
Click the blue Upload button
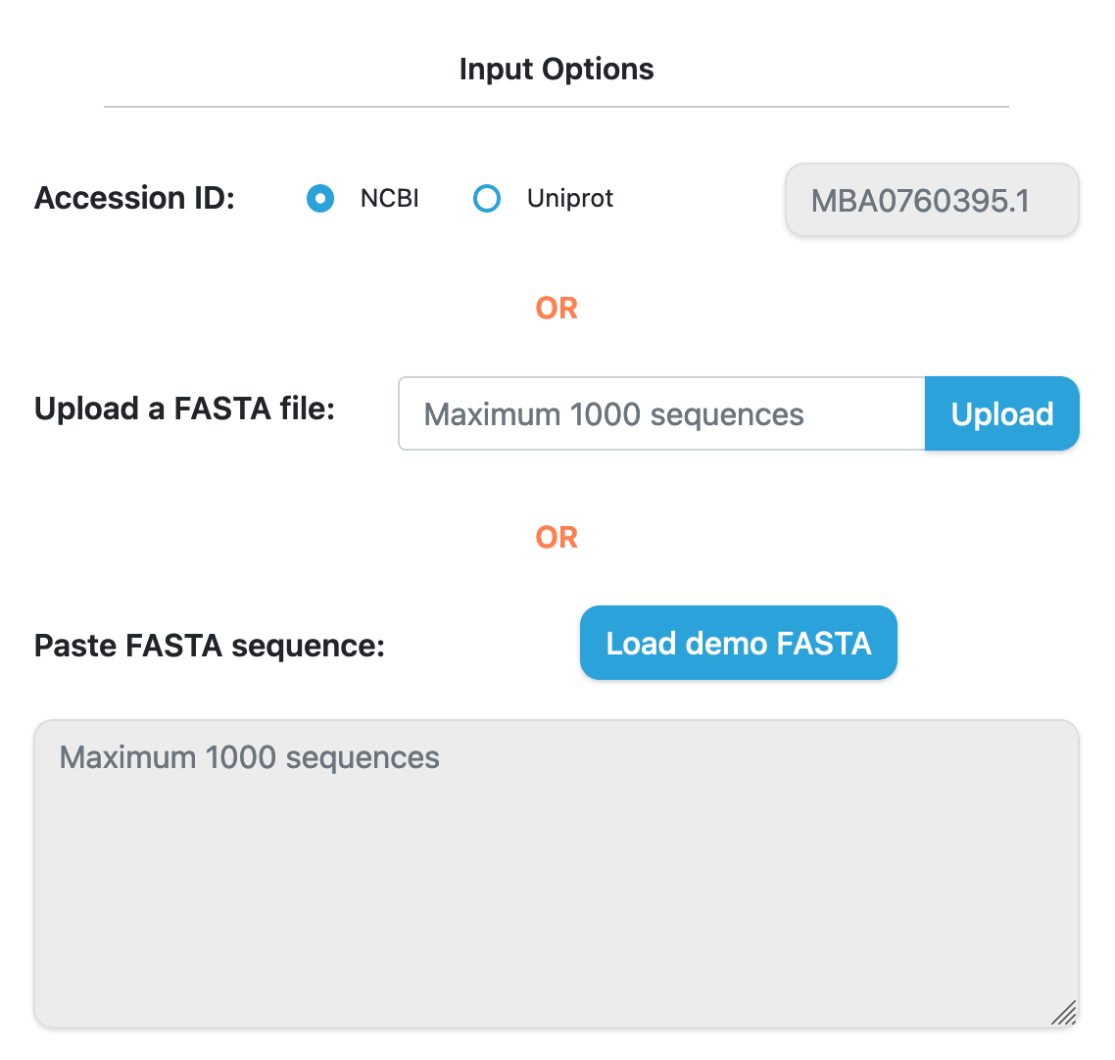(1002, 413)
